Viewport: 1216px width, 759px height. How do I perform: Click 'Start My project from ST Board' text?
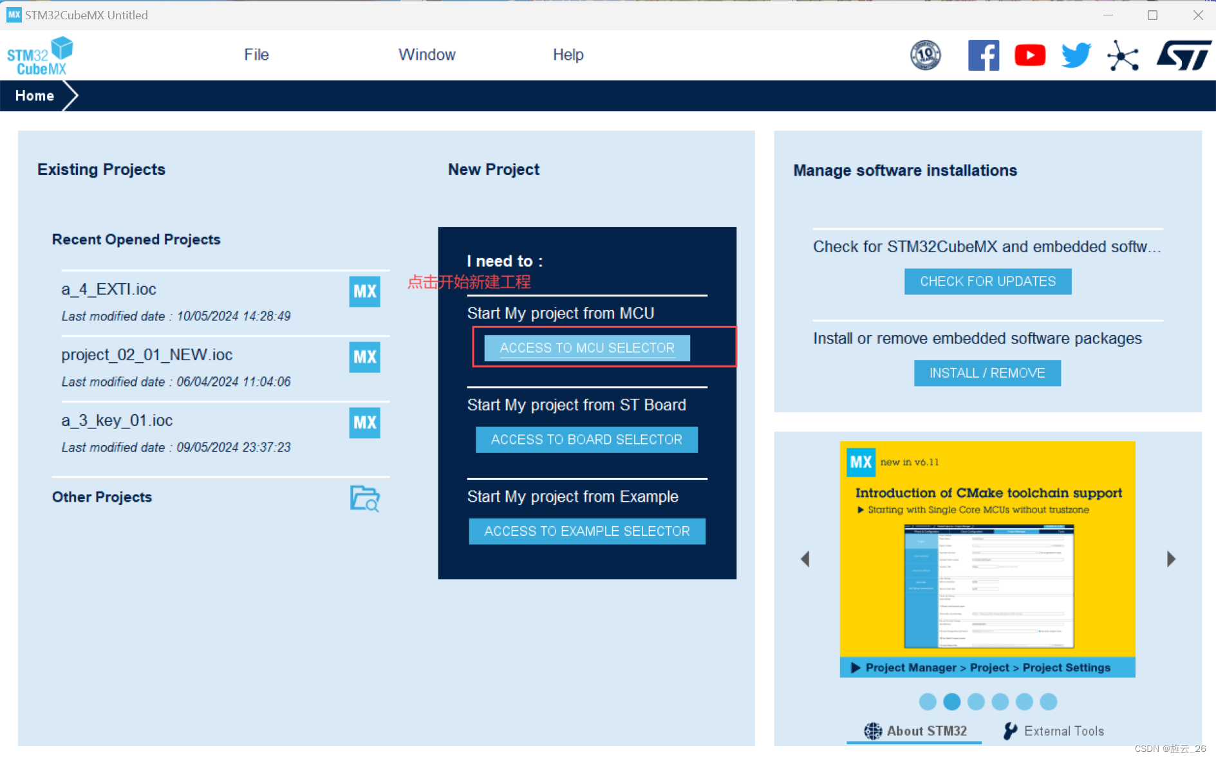pyautogui.click(x=577, y=405)
